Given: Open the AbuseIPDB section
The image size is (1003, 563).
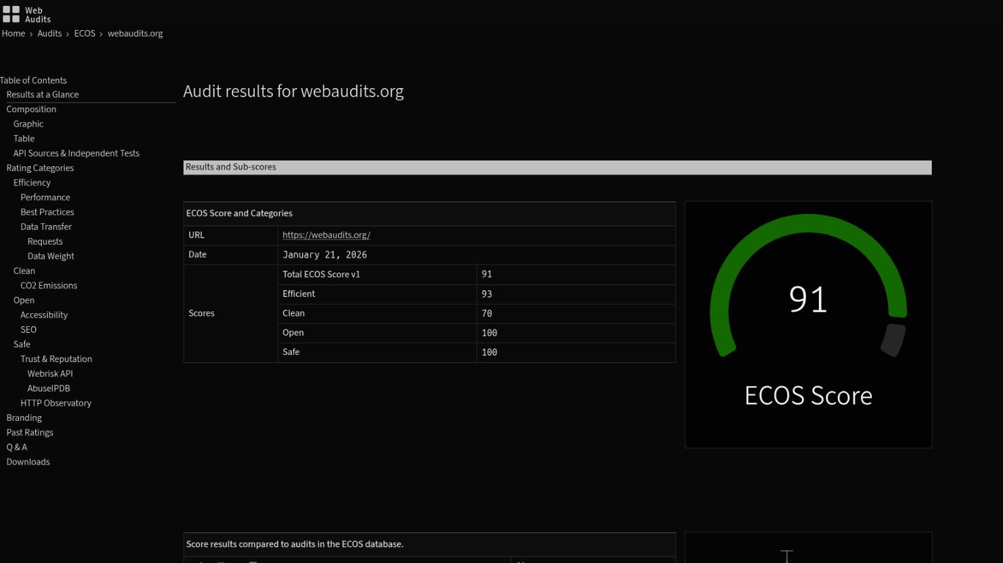Looking at the screenshot, I should pyautogui.click(x=48, y=388).
